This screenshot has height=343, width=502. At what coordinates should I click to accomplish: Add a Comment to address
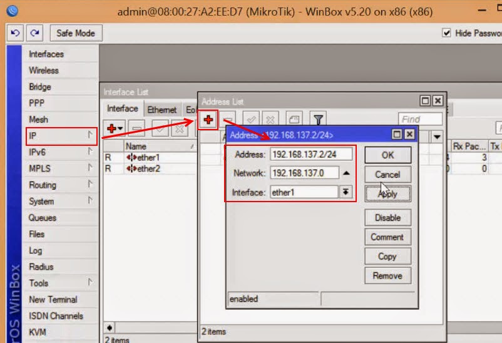(x=387, y=237)
